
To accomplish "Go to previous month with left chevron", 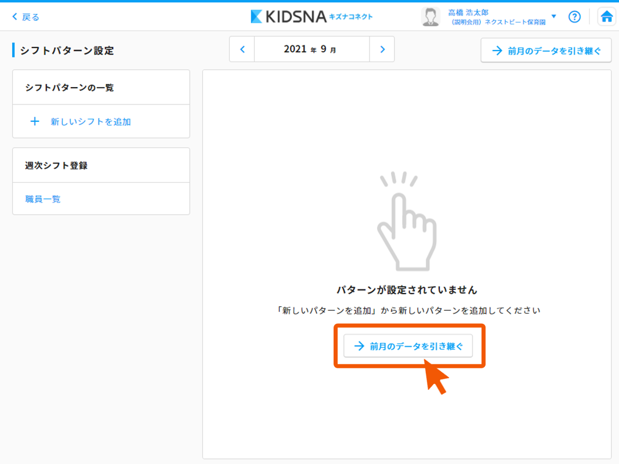I will coord(242,49).
